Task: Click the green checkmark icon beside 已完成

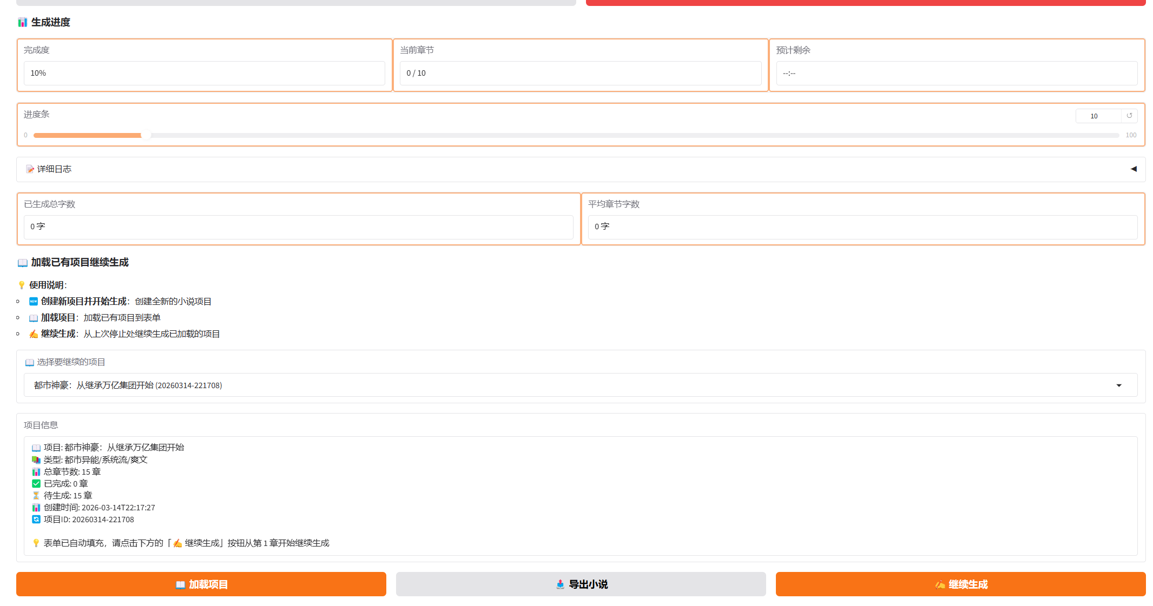Action: pyautogui.click(x=36, y=484)
